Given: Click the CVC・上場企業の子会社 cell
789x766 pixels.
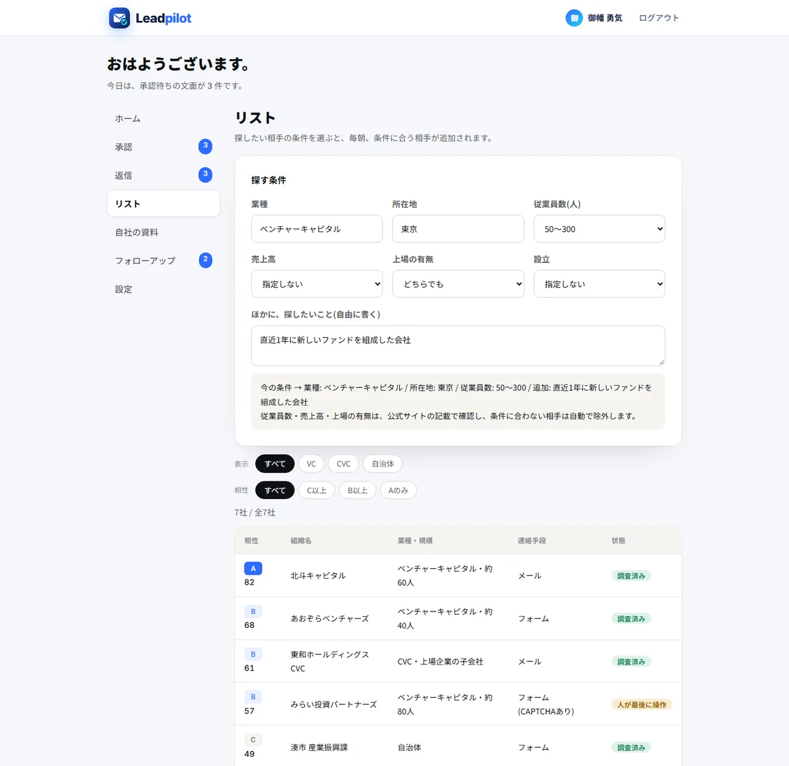Looking at the screenshot, I should coord(440,661).
